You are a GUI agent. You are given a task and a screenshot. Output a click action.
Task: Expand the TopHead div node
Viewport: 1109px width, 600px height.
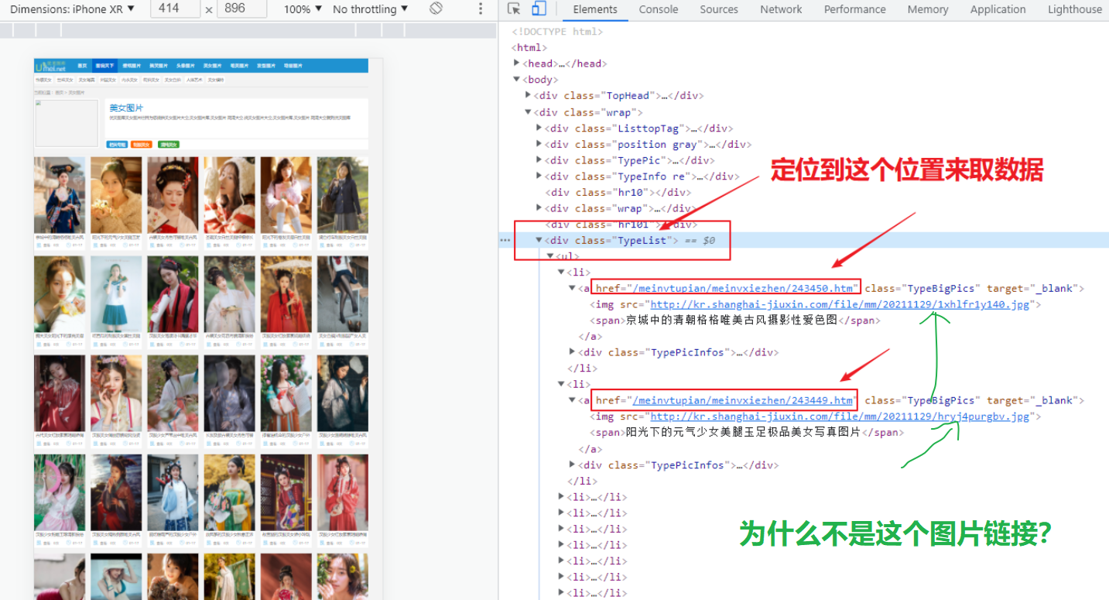(529, 95)
